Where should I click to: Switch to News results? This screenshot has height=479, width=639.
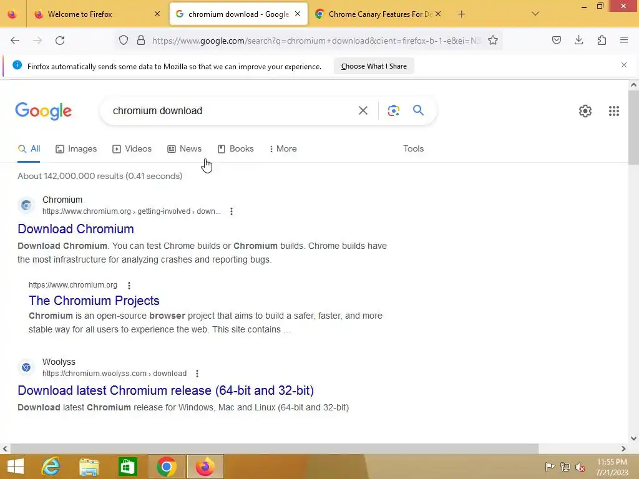click(184, 148)
